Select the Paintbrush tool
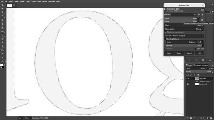Screen dimensions: 214x120 pos(2,35)
